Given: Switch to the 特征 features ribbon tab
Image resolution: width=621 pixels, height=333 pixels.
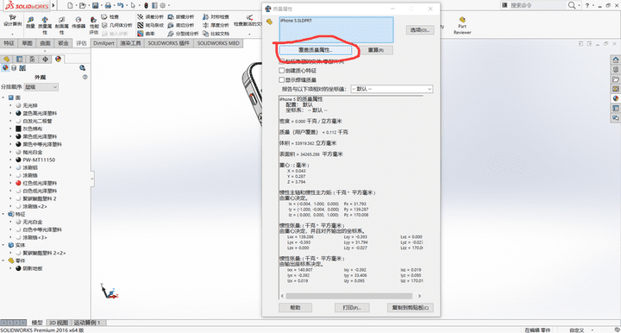Looking at the screenshot, I should (x=9, y=43).
